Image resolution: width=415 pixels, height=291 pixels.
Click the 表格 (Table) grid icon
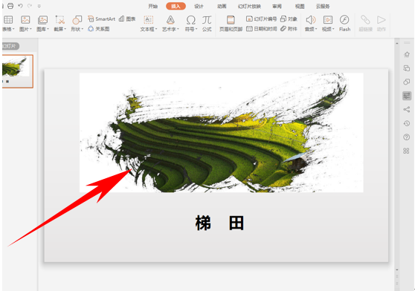[8, 20]
